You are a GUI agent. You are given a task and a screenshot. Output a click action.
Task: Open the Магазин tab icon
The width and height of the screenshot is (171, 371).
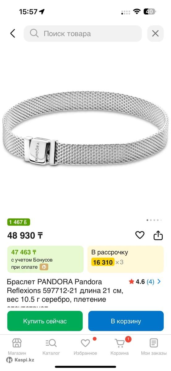pos(17,343)
